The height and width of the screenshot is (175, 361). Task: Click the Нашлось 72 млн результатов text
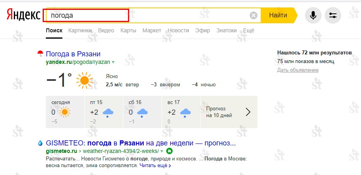[x=314, y=52]
